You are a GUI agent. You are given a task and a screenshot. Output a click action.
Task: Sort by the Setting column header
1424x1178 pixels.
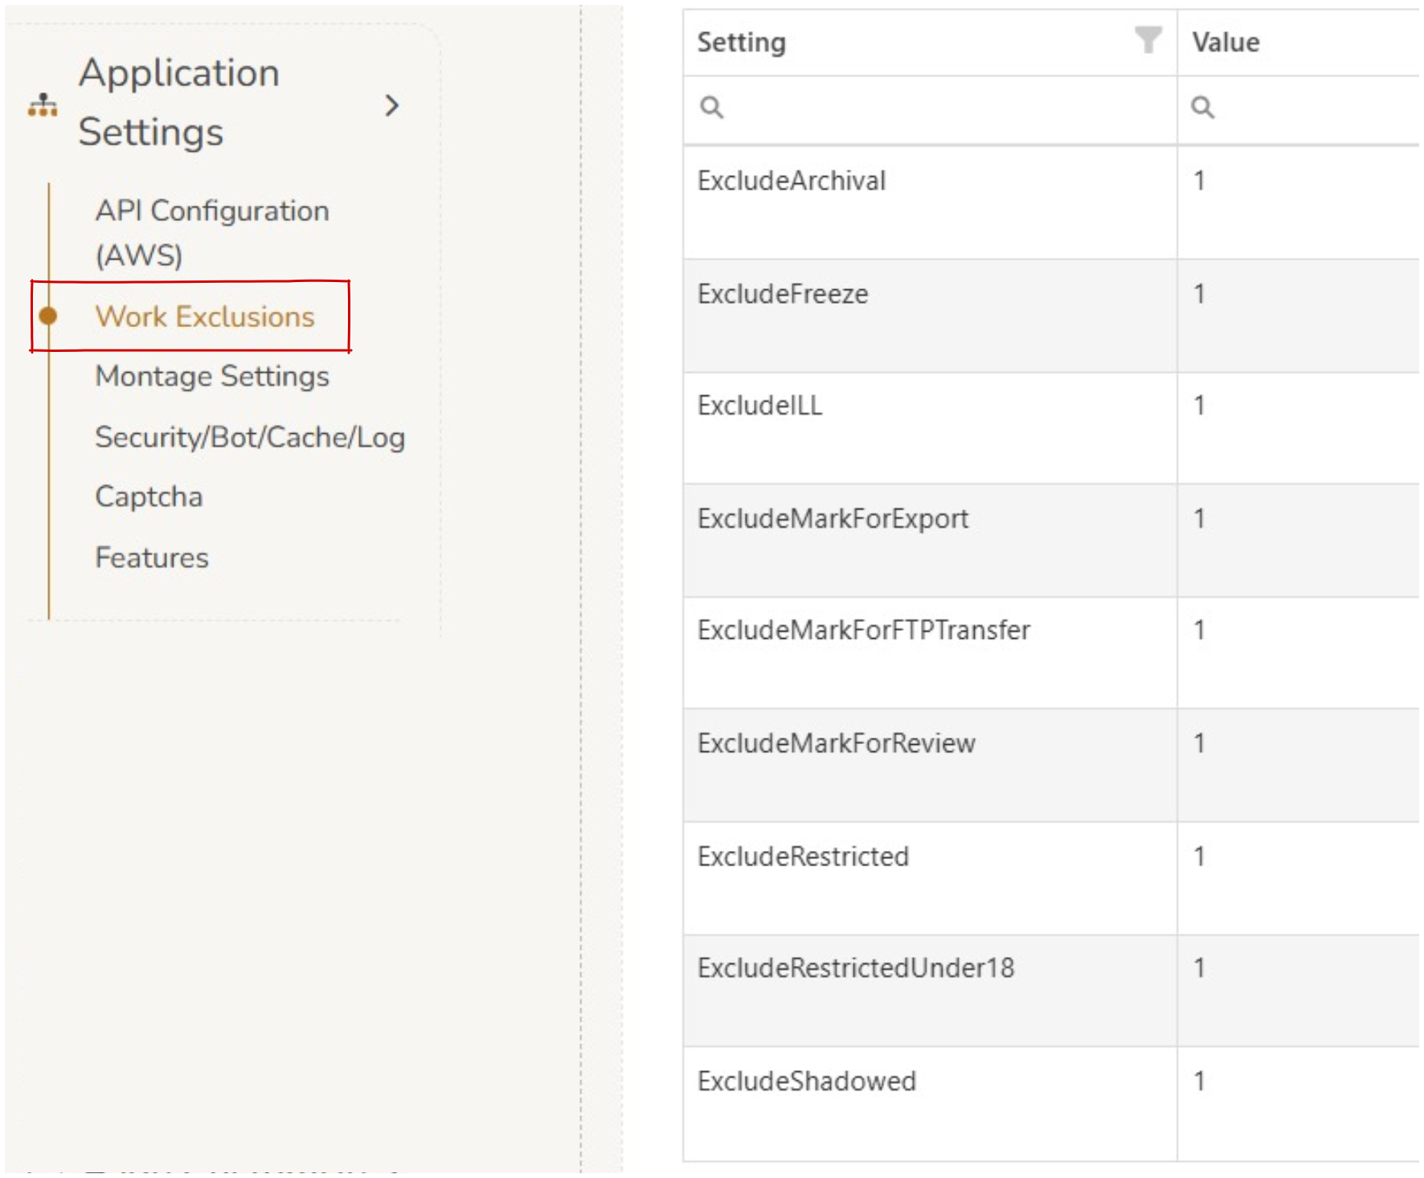click(x=741, y=42)
